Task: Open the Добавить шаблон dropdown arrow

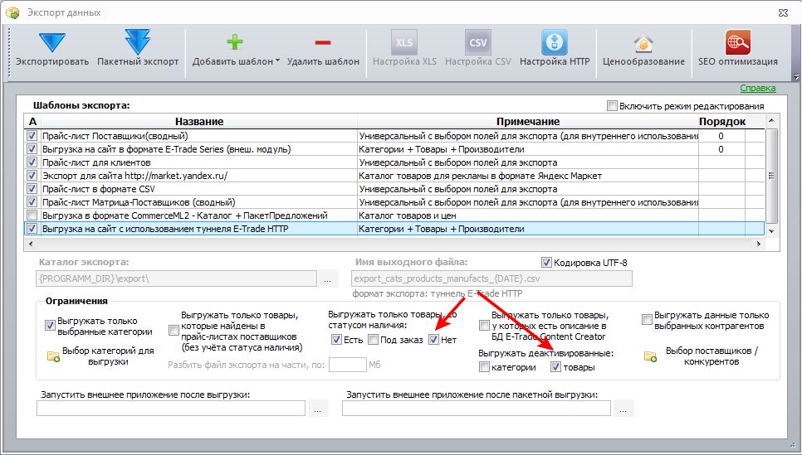Action: click(x=277, y=61)
